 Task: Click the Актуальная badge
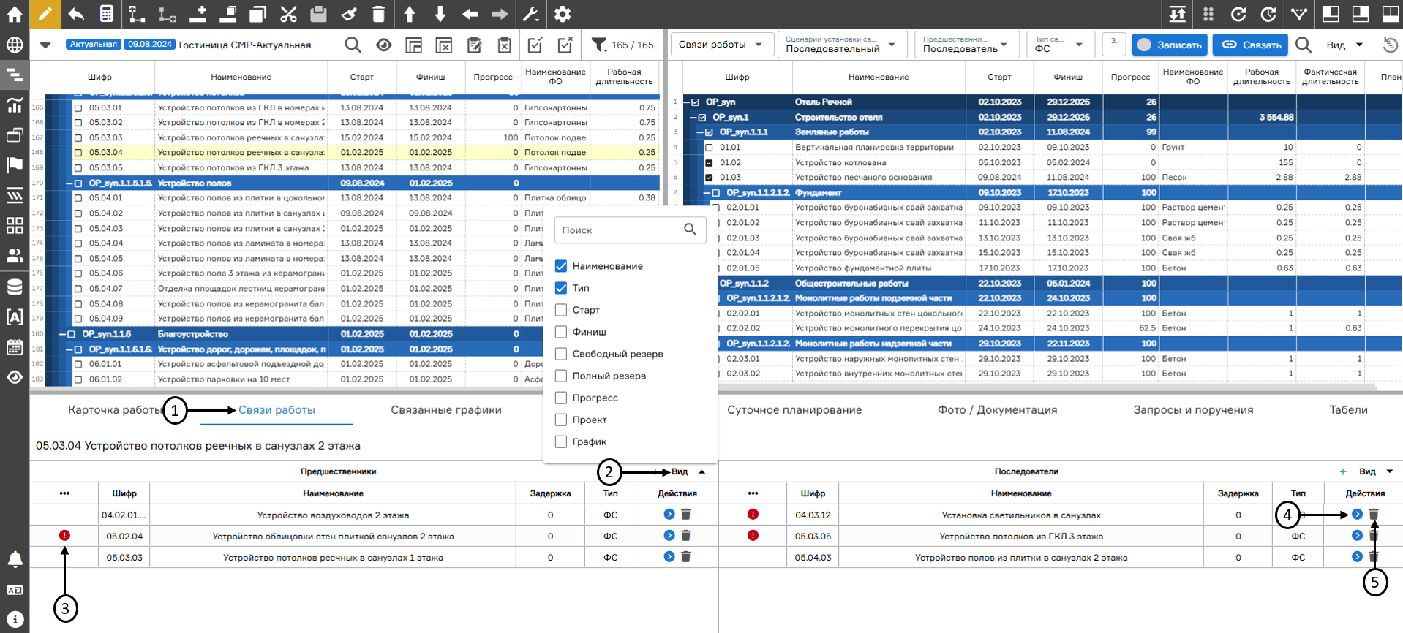[94, 45]
